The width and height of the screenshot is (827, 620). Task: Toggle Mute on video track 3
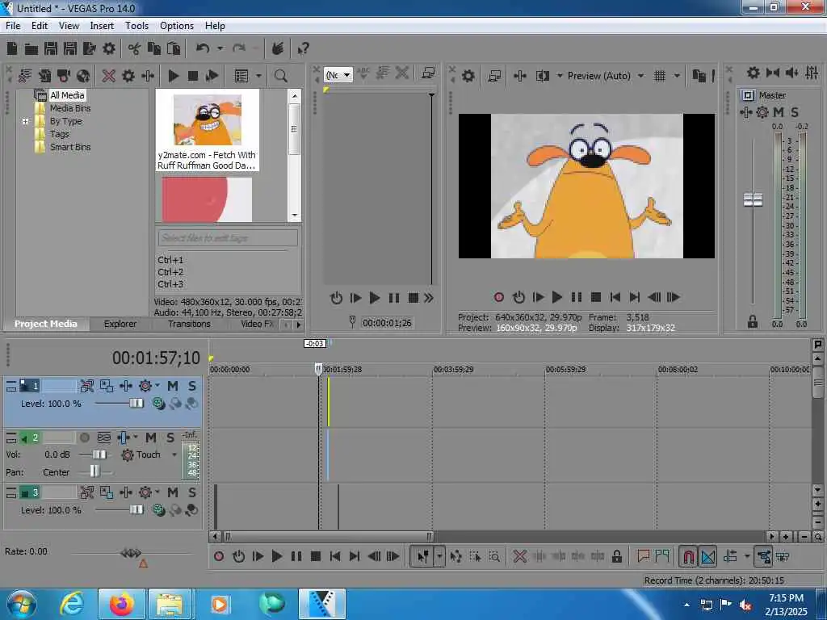(x=173, y=492)
